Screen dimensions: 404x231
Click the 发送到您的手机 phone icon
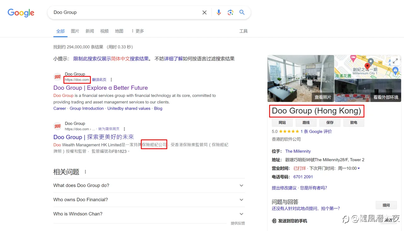274,221
